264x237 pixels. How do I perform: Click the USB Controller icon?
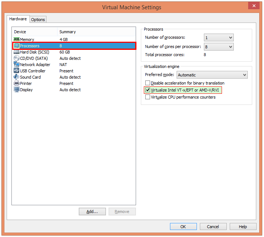click(17, 71)
